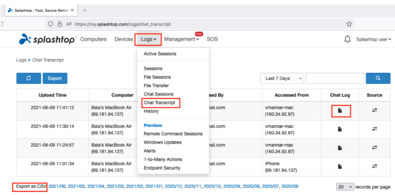Export CSV for 2020/08

click(251, 187)
